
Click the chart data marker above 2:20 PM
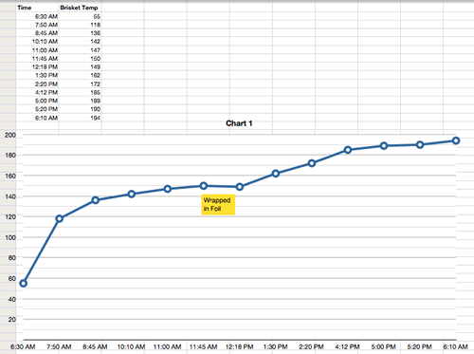[x=312, y=163]
